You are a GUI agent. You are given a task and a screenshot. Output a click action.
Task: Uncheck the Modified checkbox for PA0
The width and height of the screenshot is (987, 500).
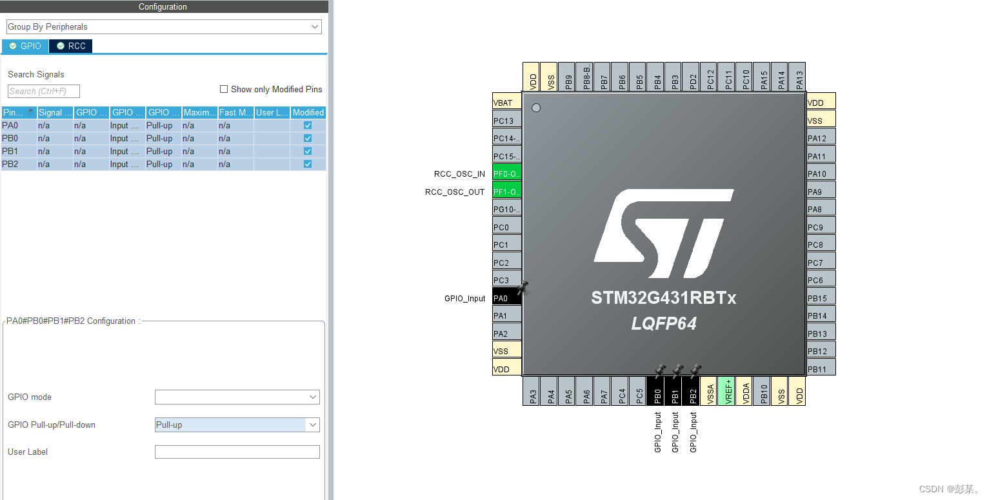pyautogui.click(x=308, y=125)
